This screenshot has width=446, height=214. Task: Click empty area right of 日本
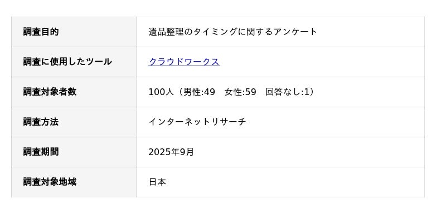point(296,182)
